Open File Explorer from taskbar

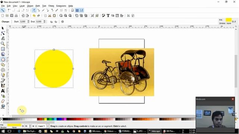pos(30,131)
